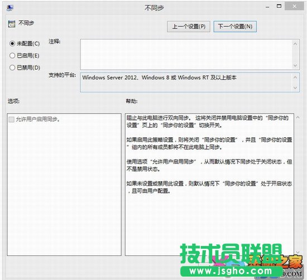Screen dimensions: 307x280
Task: Click the 支持的平台 box scroll-up arrow
Action: click(295, 78)
